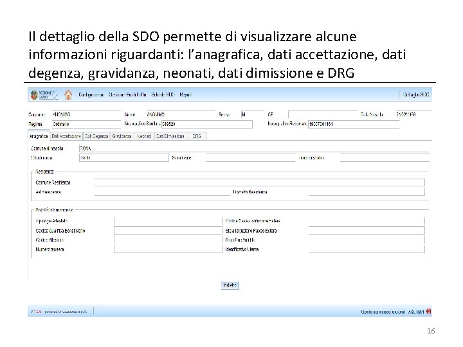Open the Report menu

click(x=185, y=94)
